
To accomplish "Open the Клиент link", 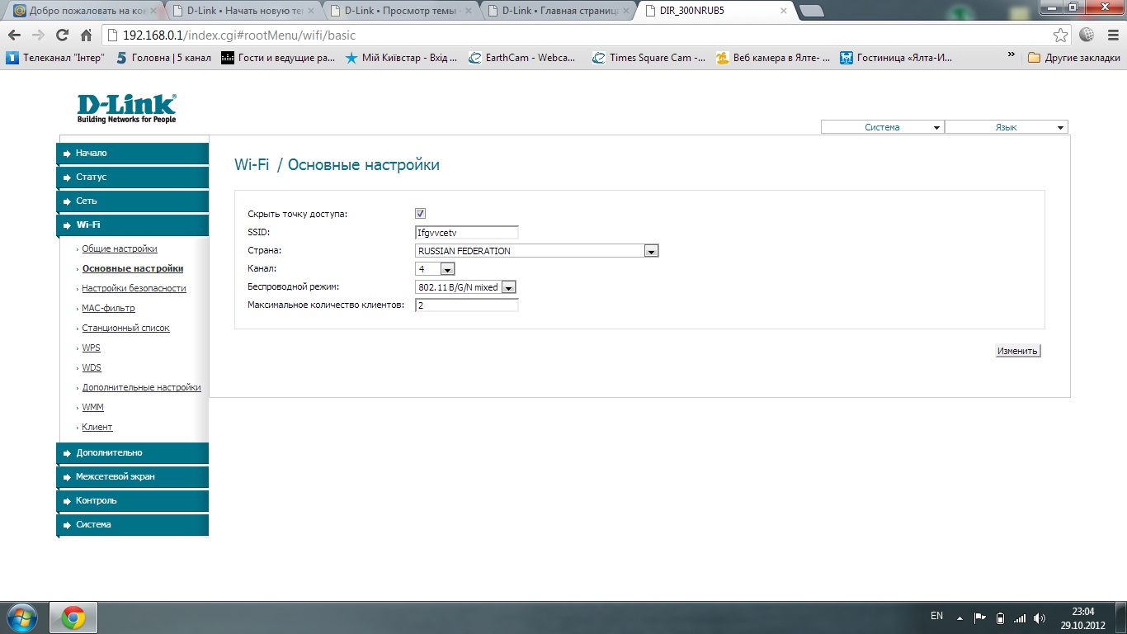I will [97, 427].
